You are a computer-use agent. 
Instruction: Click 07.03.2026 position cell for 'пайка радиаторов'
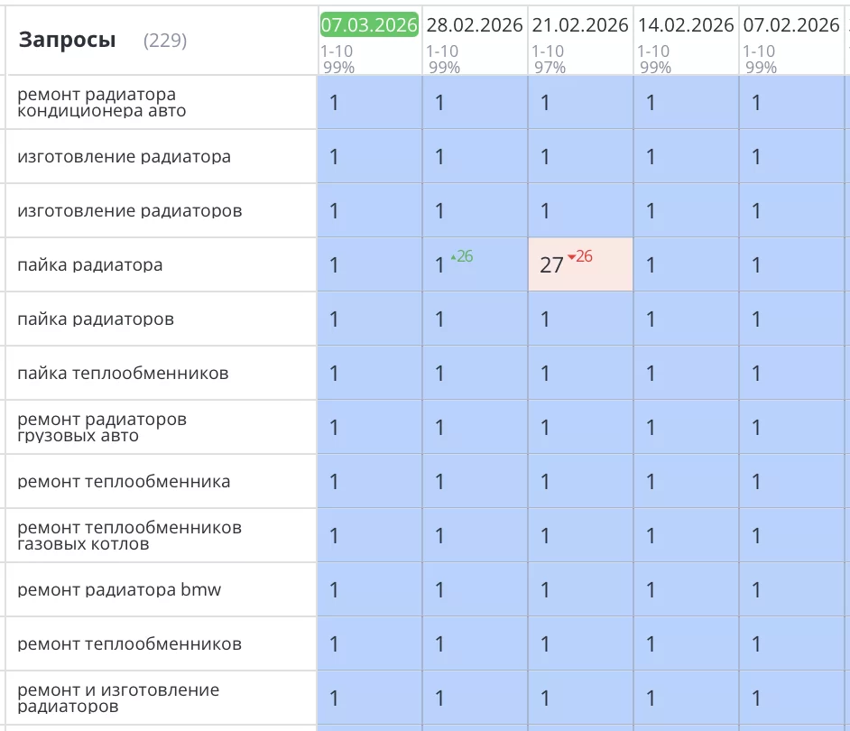point(369,319)
